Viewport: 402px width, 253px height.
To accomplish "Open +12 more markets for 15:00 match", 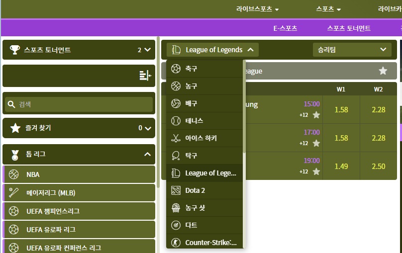I will [x=304, y=115].
